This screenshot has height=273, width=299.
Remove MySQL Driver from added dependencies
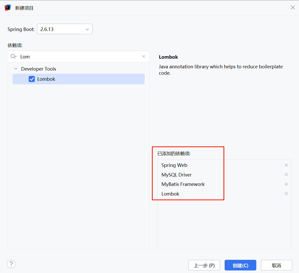[x=286, y=174]
